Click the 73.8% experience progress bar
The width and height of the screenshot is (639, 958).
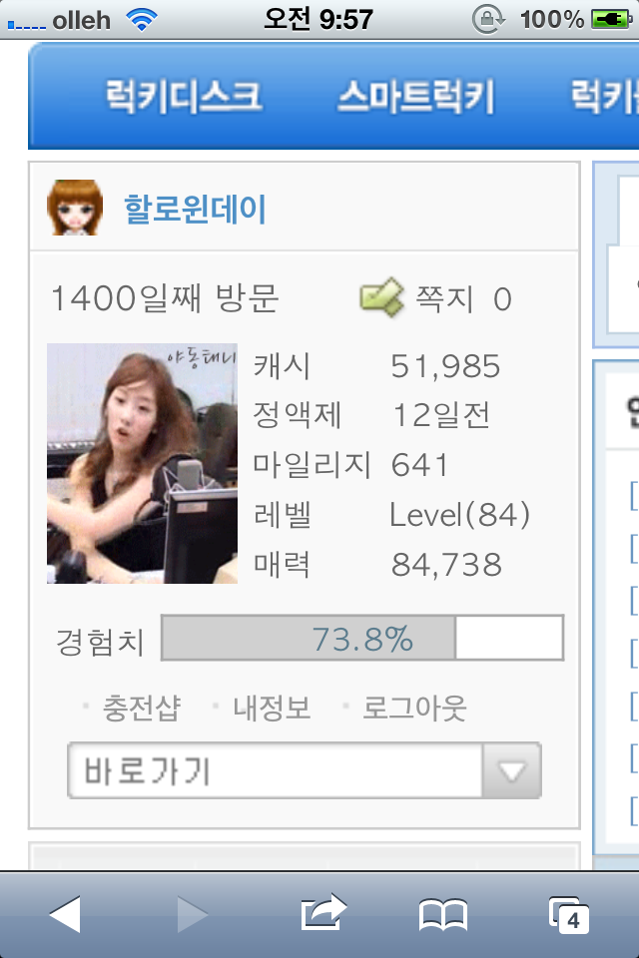pos(362,638)
